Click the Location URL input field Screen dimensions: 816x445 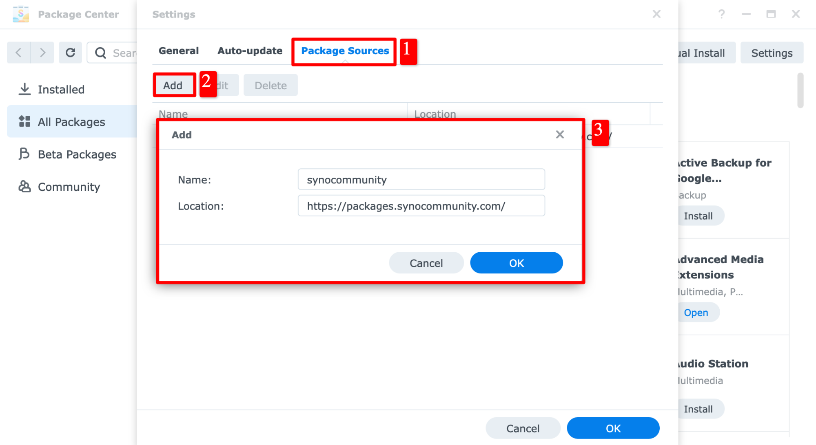pos(421,206)
